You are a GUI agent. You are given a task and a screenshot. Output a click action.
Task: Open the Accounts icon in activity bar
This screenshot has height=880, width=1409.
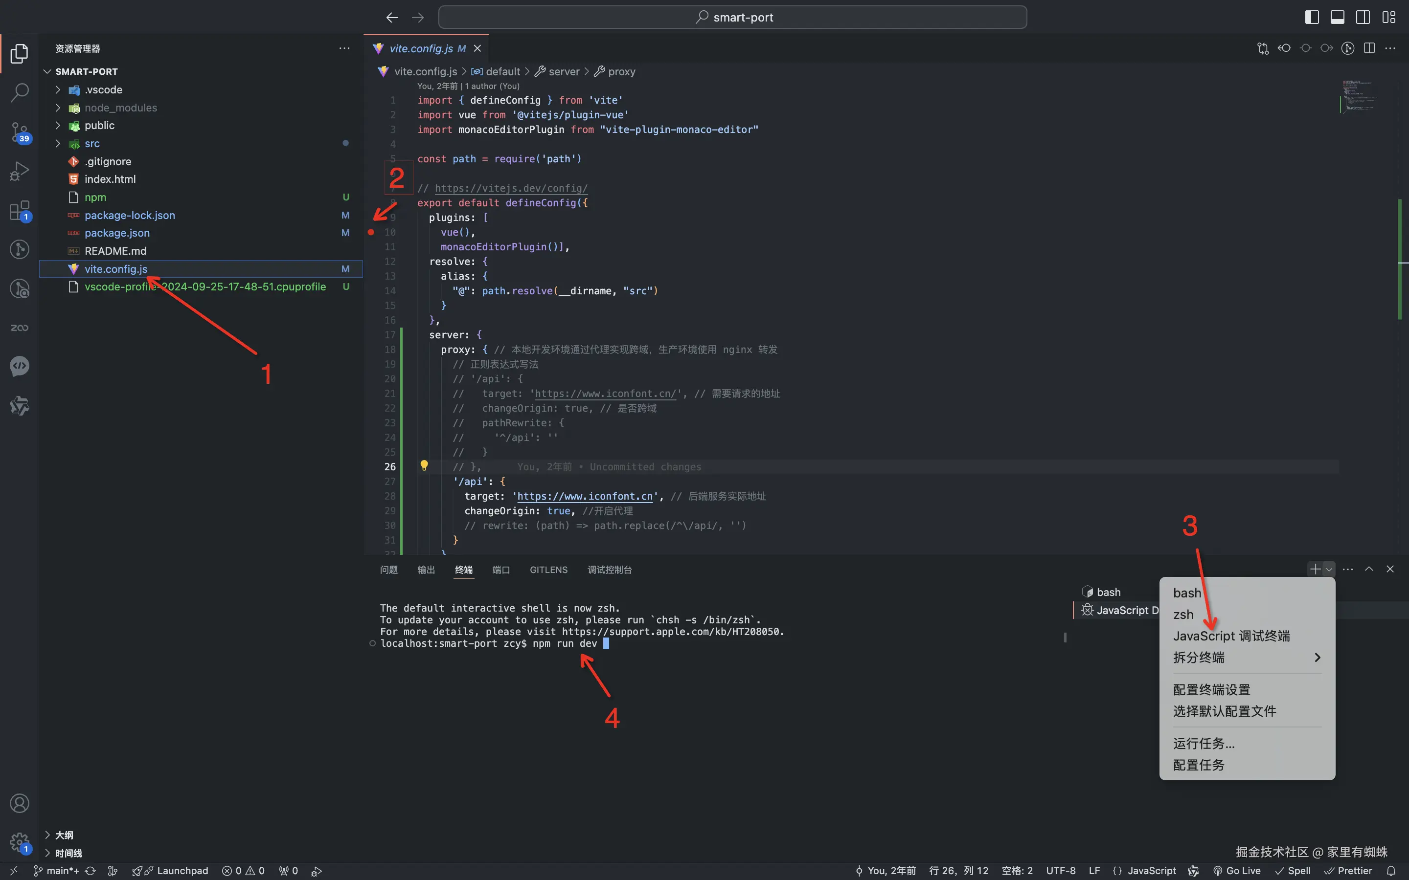(x=19, y=803)
